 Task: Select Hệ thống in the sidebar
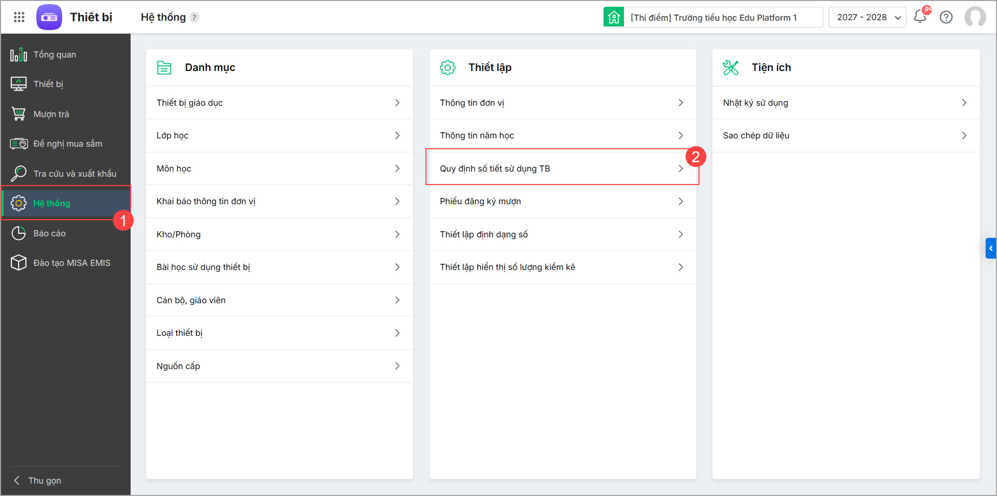(x=52, y=203)
